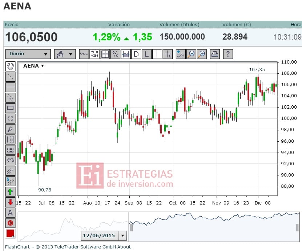Image resolution: width=302 pixels, height=251 pixels.
Task: Open the Diario period dropdown
Action: 28,54
